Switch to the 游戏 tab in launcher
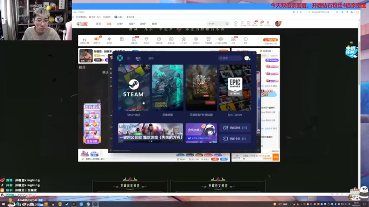The image size is (369, 207). coord(151,58)
